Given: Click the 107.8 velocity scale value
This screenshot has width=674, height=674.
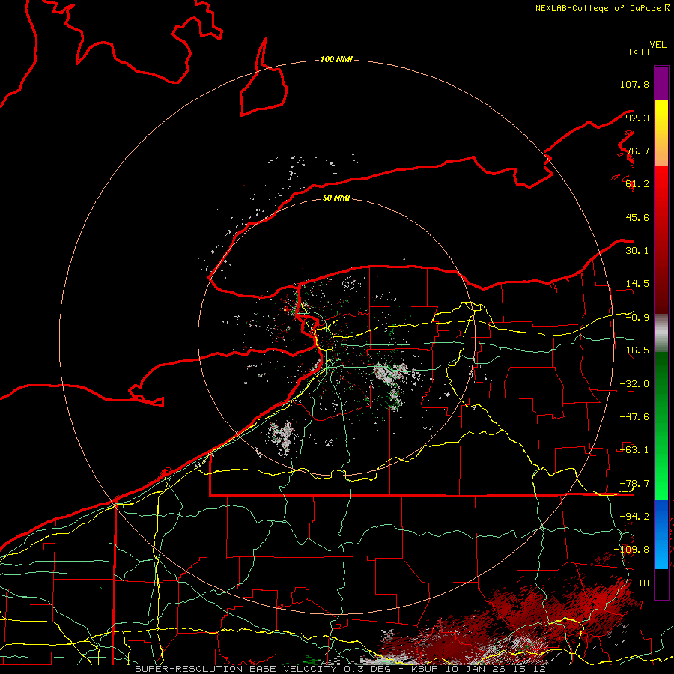Looking at the screenshot, I should point(634,84).
